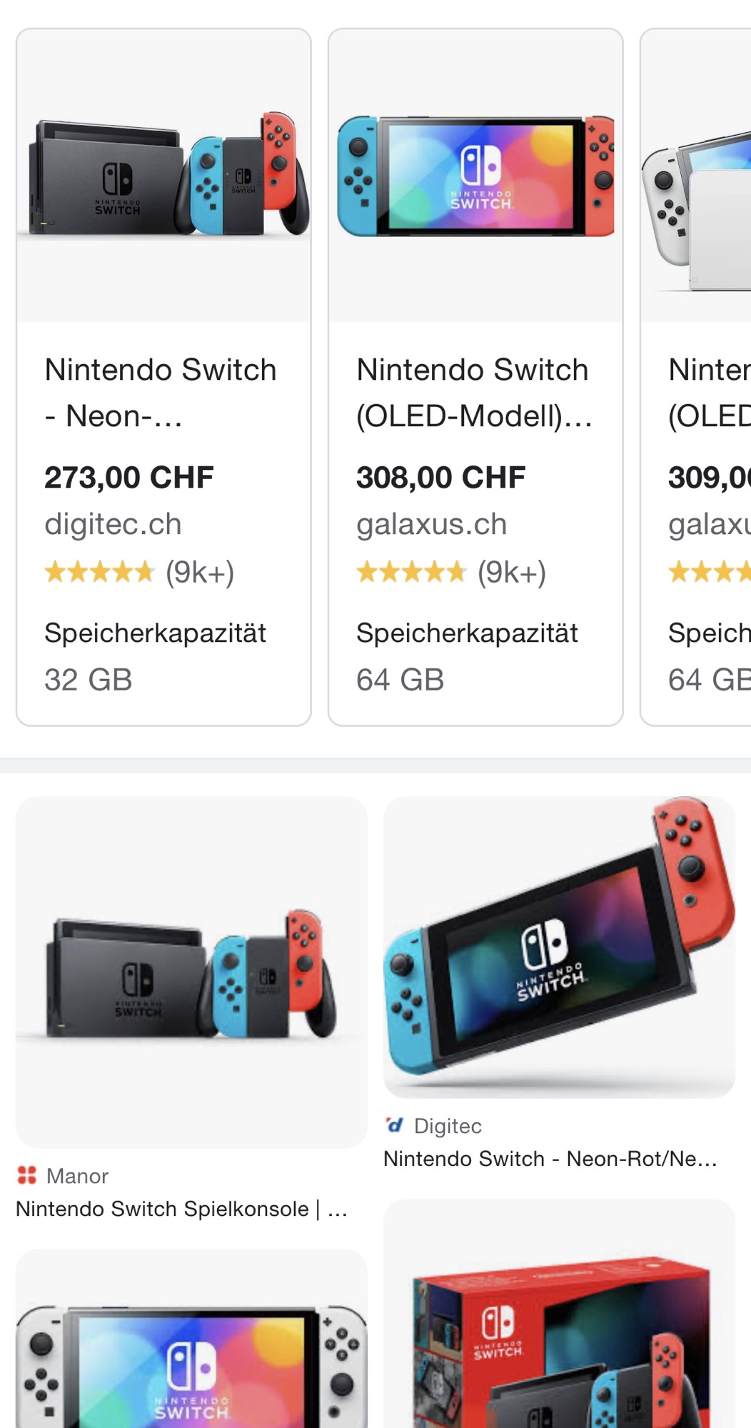751x1428 pixels.
Task: Click the star rating under the 308,00 CHF galaxus.ch listing
Action: point(411,572)
